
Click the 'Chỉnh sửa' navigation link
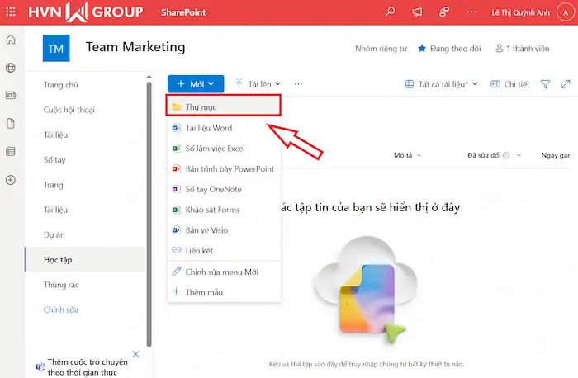60,309
